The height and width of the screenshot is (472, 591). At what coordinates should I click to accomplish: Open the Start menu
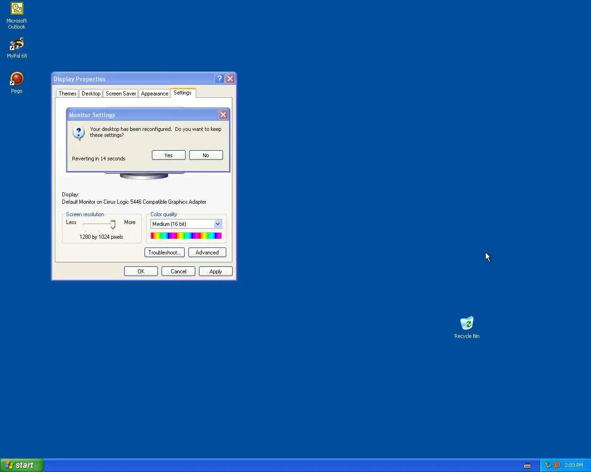pos(22,465)
